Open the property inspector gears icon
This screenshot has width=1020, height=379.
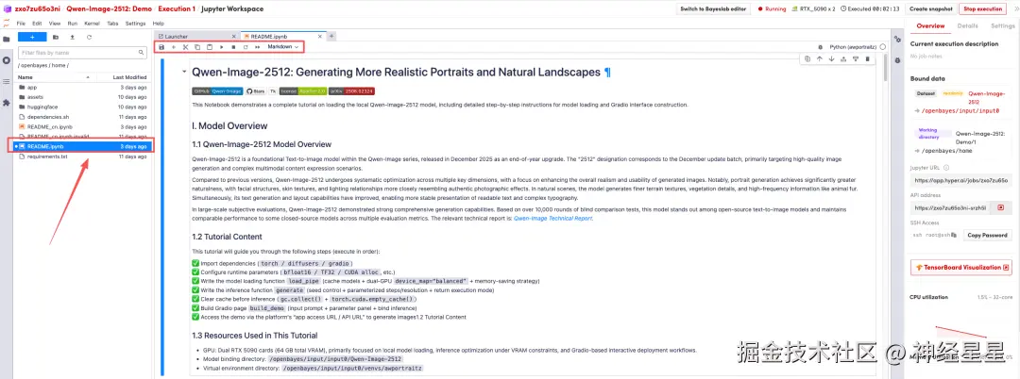897,39
